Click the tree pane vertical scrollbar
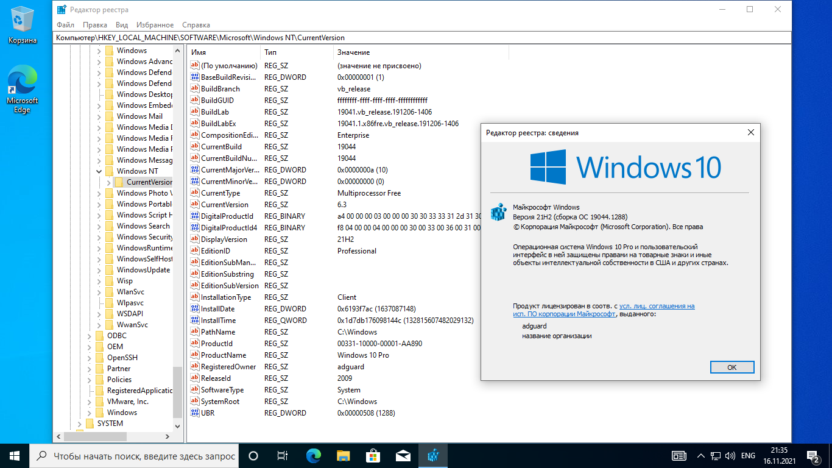 [x=177, y=244]
